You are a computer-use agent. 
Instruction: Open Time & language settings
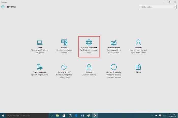pos(39,70)
